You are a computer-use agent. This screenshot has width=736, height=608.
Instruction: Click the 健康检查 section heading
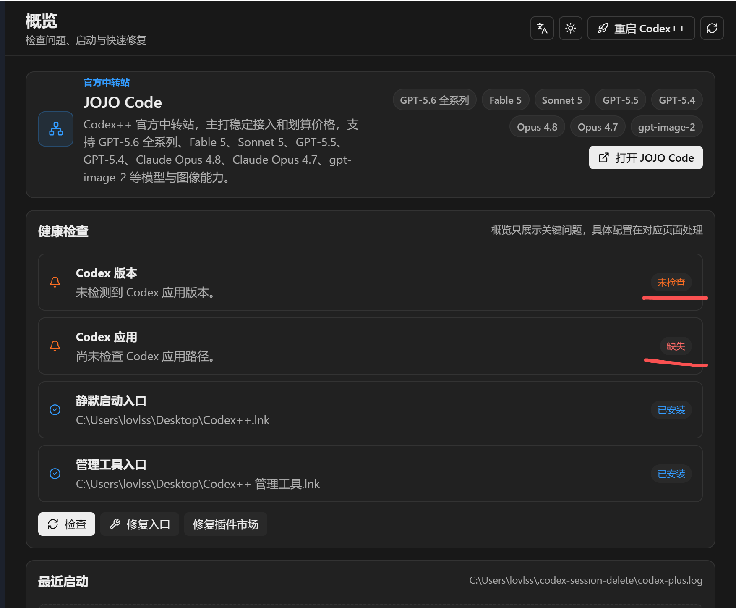pos(63,231)
